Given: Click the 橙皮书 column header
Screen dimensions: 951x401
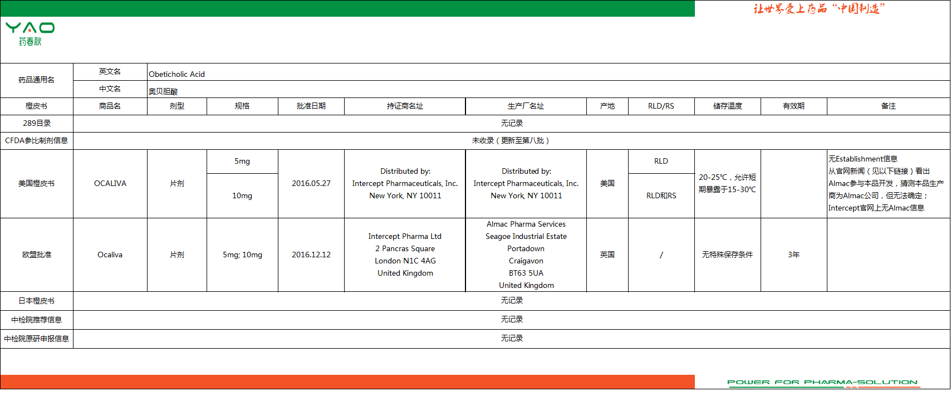Looking at the screenshot, I should coord(37,106).
